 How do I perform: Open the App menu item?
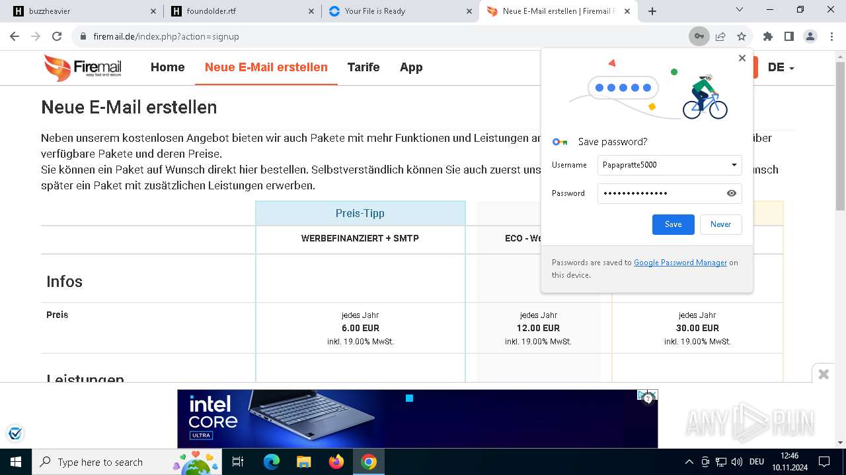point(411,67)
